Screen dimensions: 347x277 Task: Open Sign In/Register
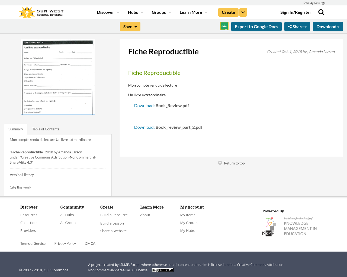(x=295, y=12)
